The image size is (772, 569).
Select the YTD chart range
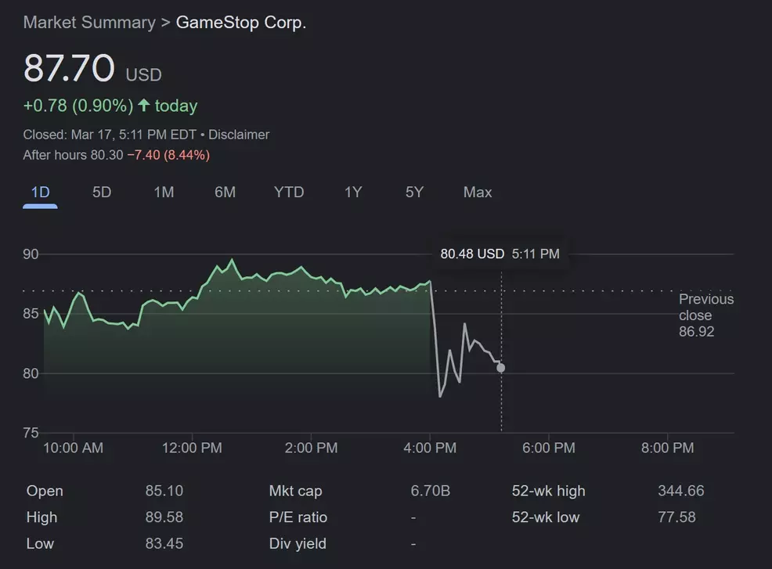(x=289, y=193)
